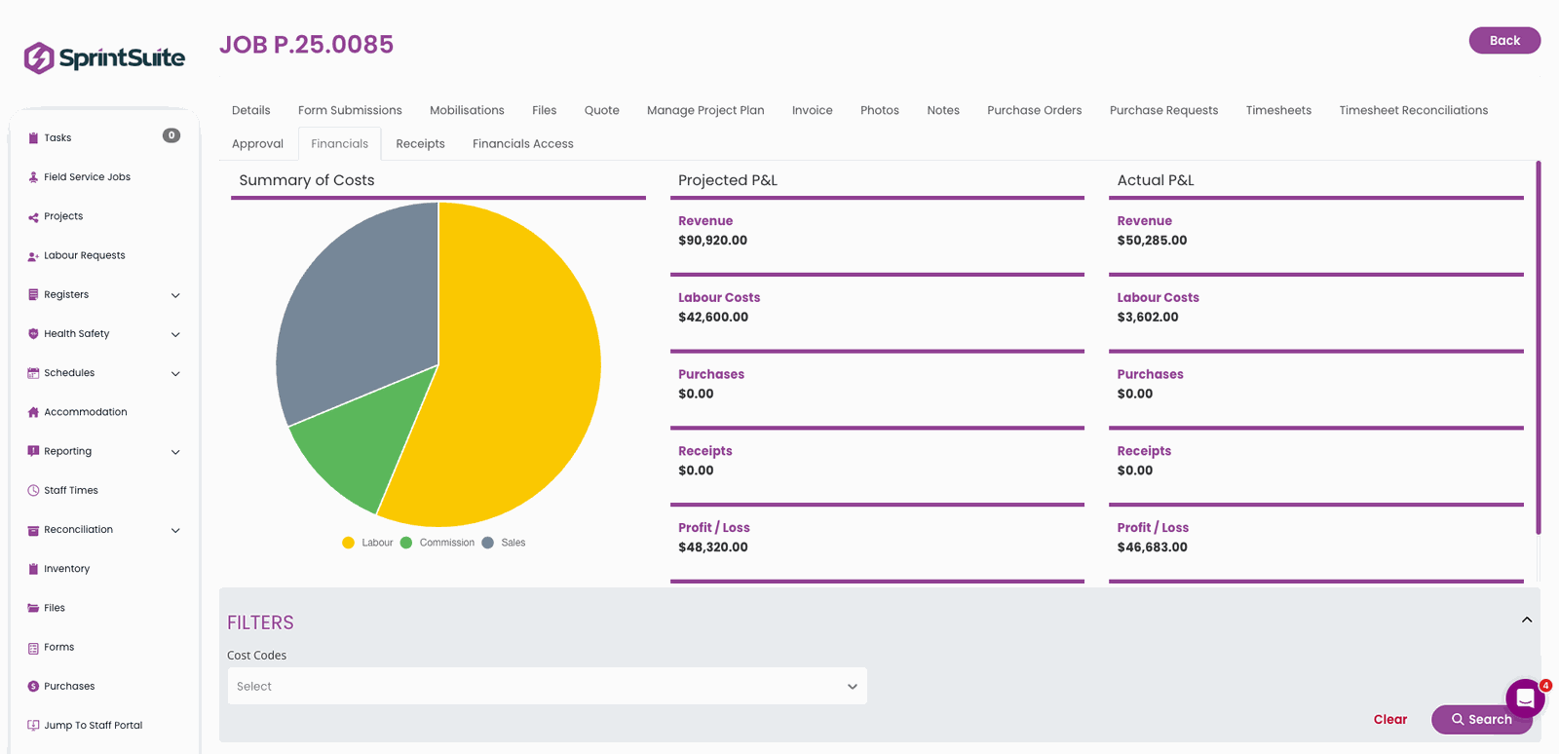Image resolution: width=1559 pixels, height=754 pixels.
Task: Click the Accommodation house icon
Action: point(33,412)
